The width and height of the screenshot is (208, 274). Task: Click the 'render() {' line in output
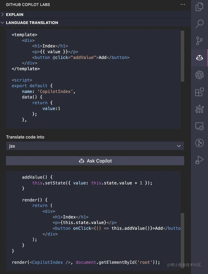(35, 200)
